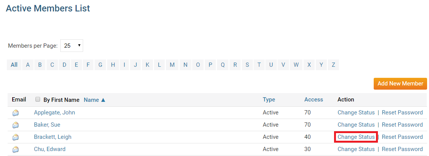Screen dimensions: 429x156
Task: Click the email icon for Leigh Brackett
Action: [x=15, y=137]
